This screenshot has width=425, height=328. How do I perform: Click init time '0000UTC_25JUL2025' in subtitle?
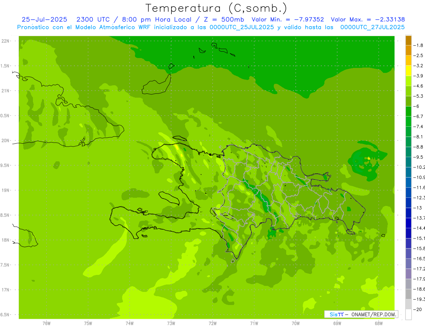click(242, 27)
